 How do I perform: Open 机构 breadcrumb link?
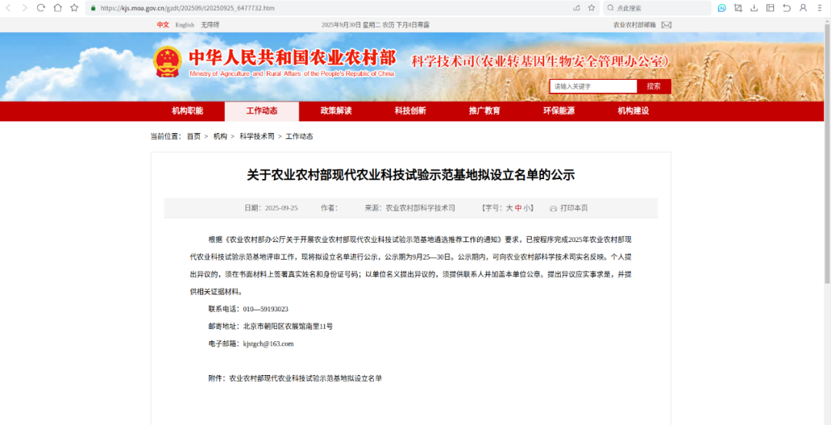220,137
